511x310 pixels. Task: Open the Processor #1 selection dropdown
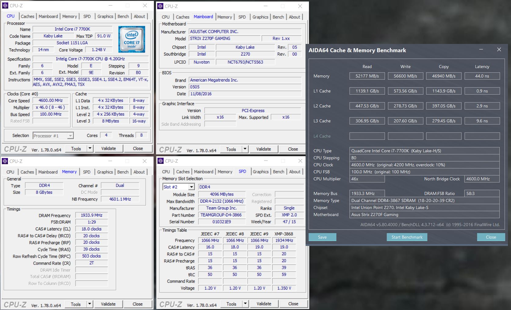[70, 136]
